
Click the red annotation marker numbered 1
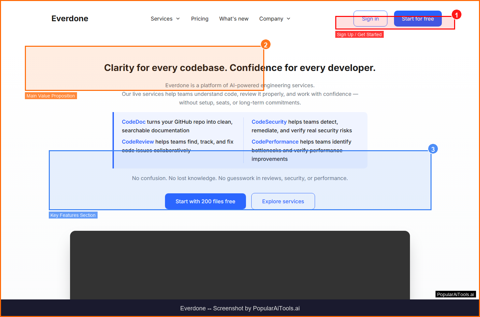(456, 15)
